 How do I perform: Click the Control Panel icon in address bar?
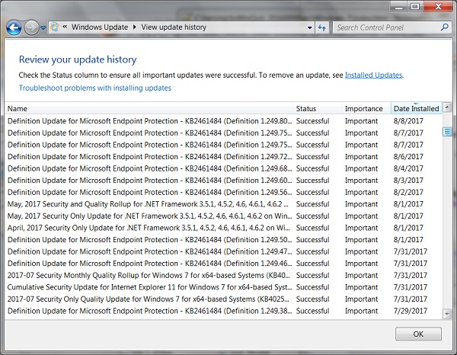[x=55, y=27]
